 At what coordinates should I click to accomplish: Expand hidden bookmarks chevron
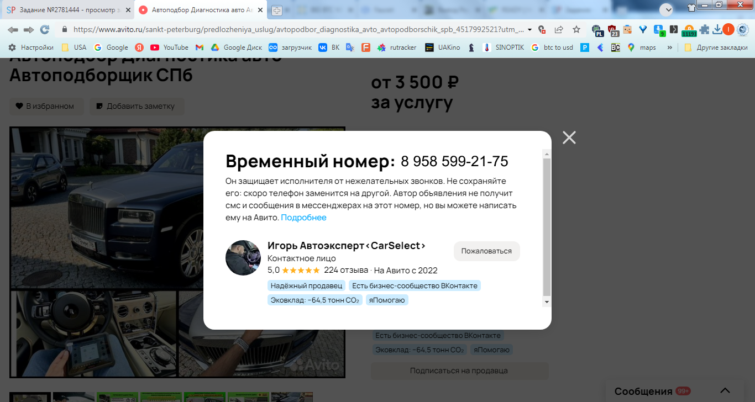coord(670,47)
